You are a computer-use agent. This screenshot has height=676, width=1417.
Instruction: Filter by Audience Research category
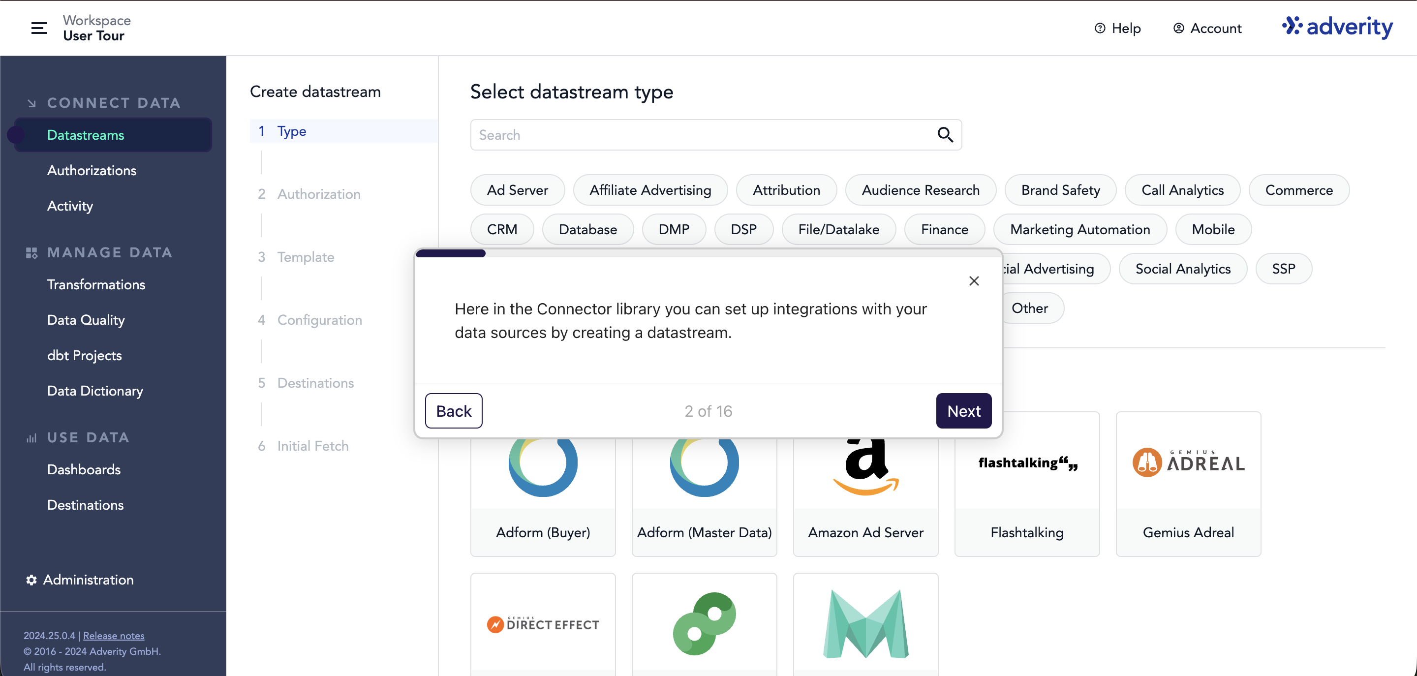tap(920, 190)
